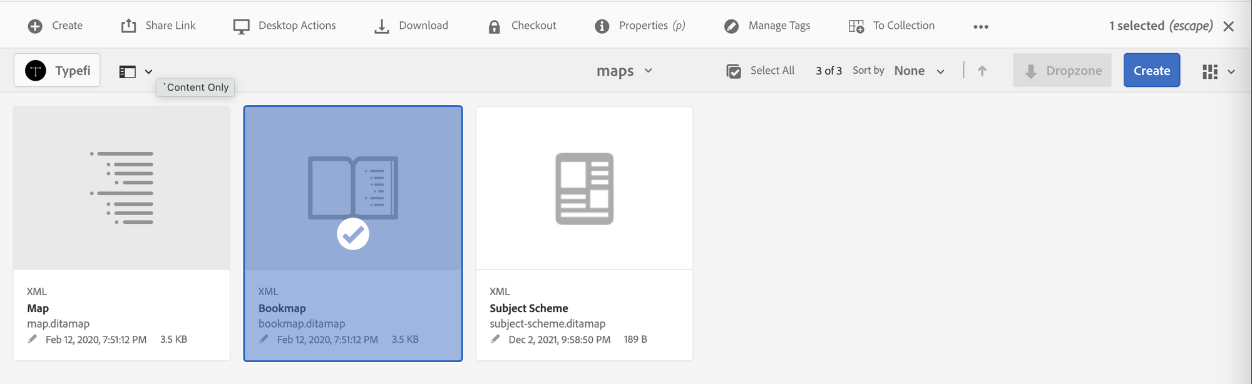Click the upload arrow next to Dropzone
The height and width of the screenshot is (384, 1252).
tap(980, 70)
